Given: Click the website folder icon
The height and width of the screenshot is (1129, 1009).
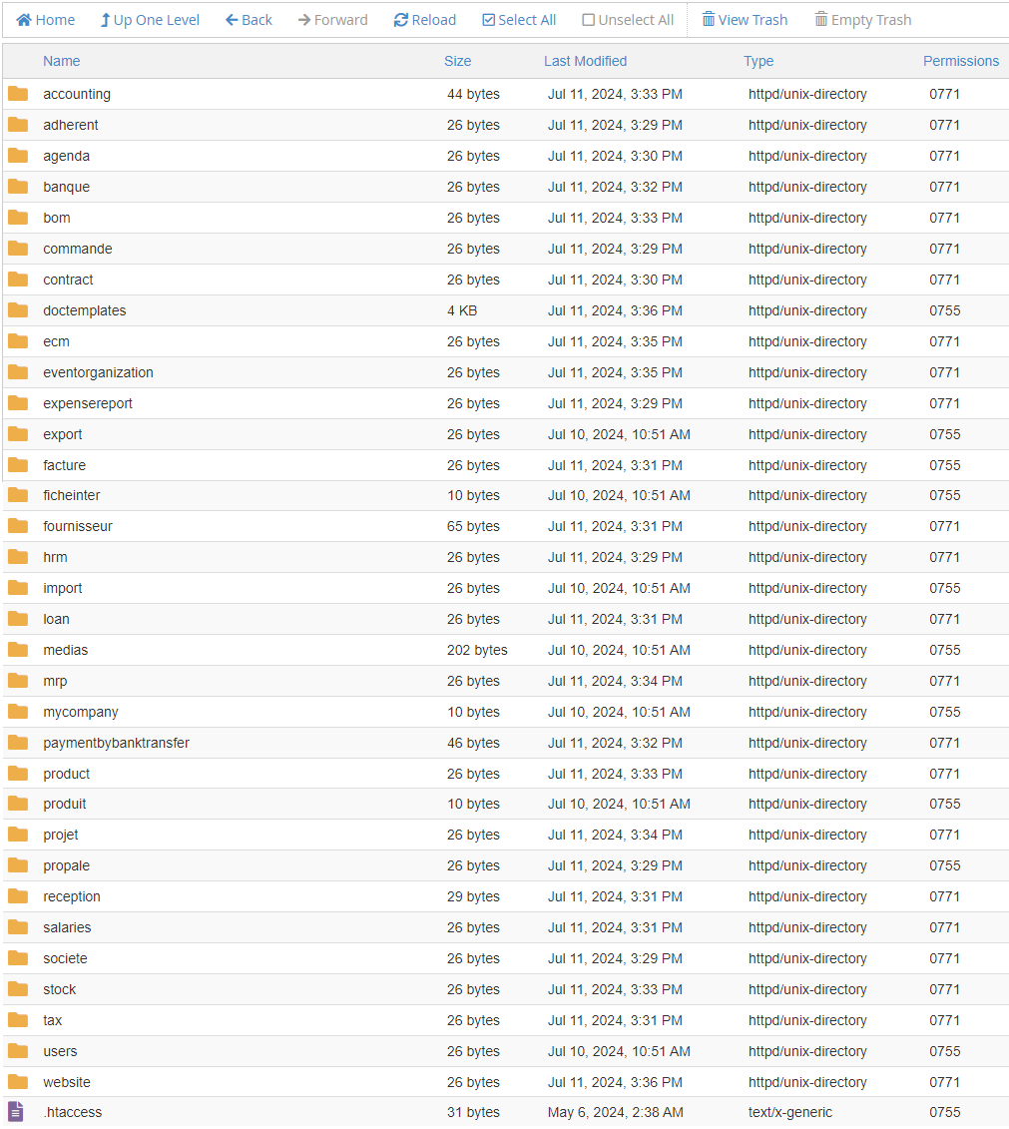Looking at the screenshot, I should 18,1082.
